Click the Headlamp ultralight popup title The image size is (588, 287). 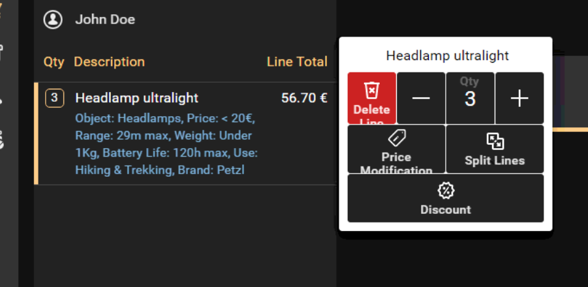point(448,55)
